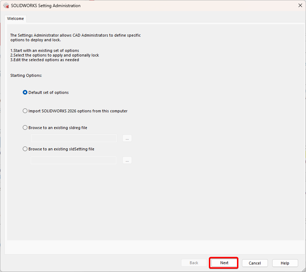Go to the Welcome tab
Image resolution: width=306 pixels, height=272 pixels.
[x=15, y=18]
